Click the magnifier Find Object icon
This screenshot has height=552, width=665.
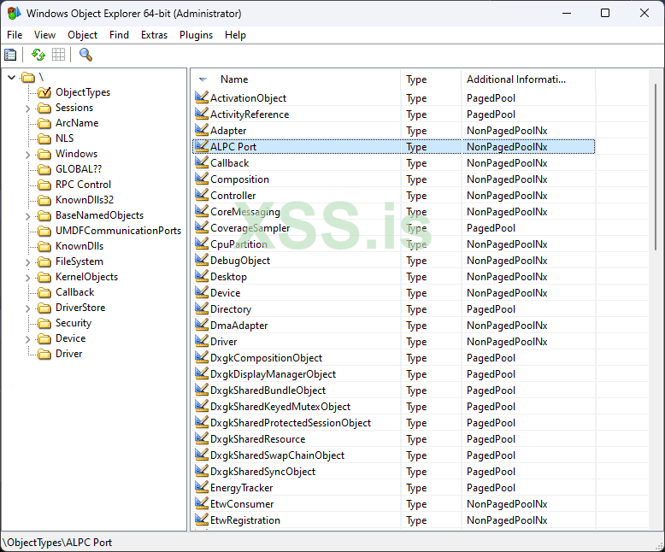pyautogui.click(x=85, y=55)
